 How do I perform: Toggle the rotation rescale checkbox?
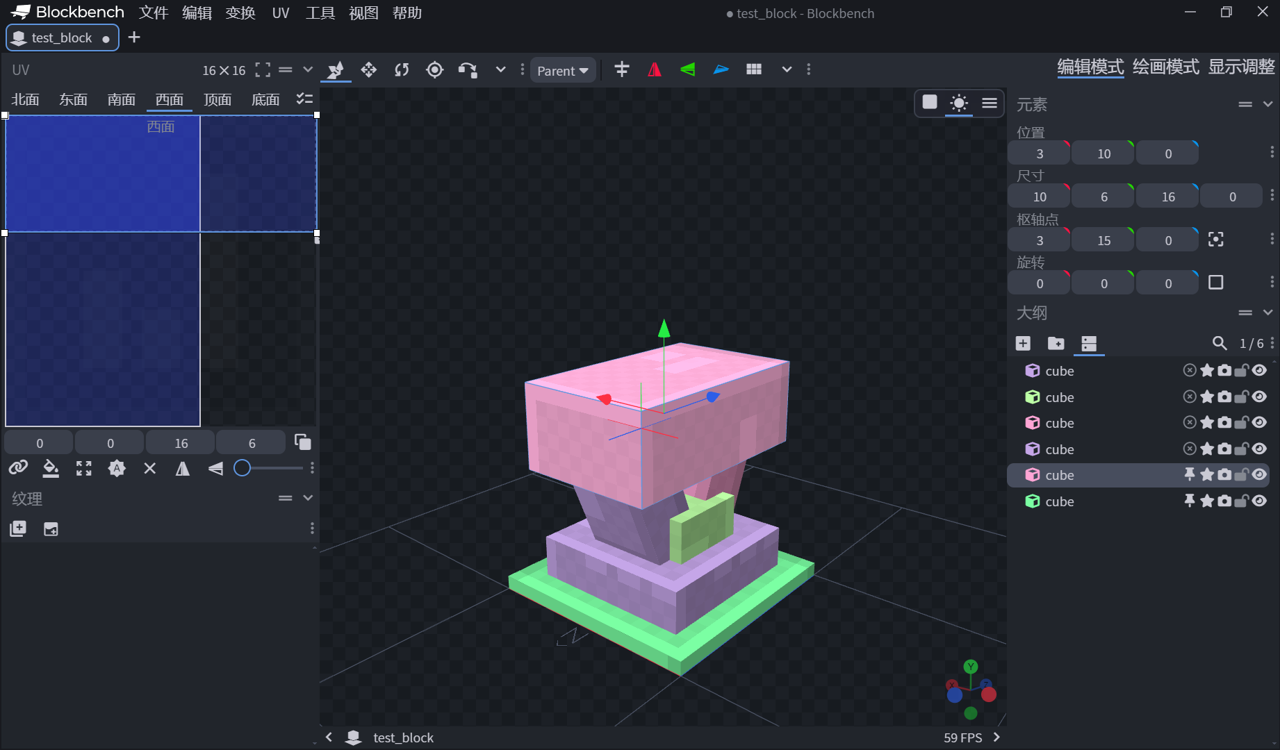pos(1215,283)
